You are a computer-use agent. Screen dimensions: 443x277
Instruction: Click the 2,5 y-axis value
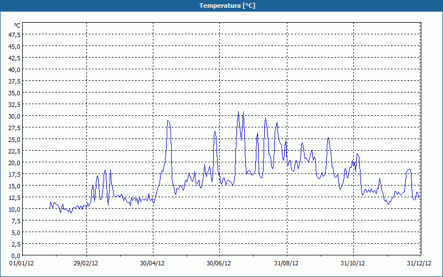pos(16,244)
